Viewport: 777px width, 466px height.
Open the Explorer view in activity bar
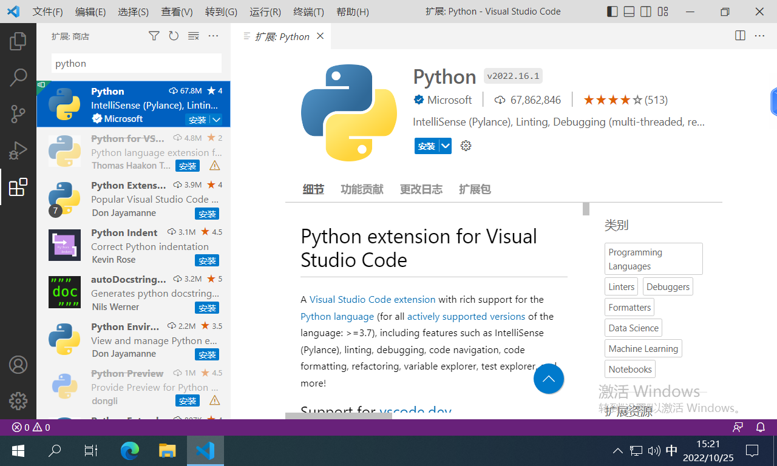pos(18,41)
